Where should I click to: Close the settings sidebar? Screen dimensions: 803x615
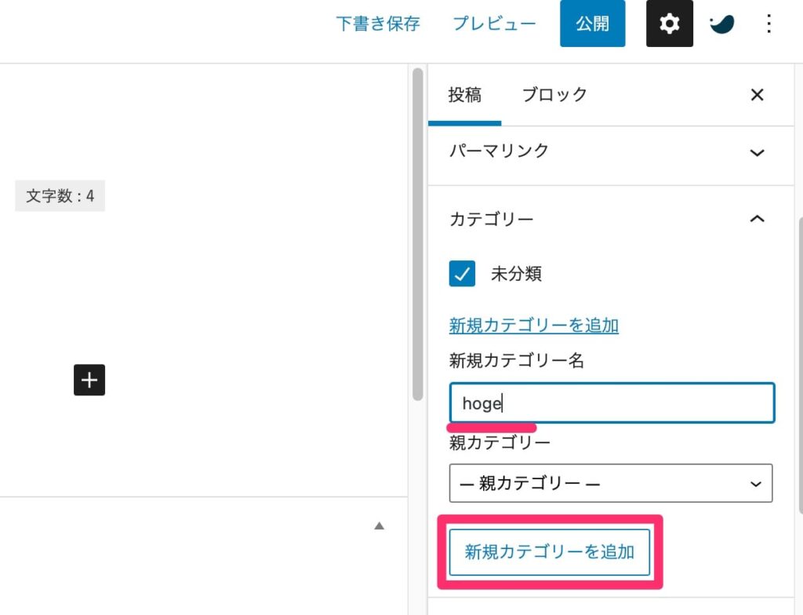tap(757, 95)
